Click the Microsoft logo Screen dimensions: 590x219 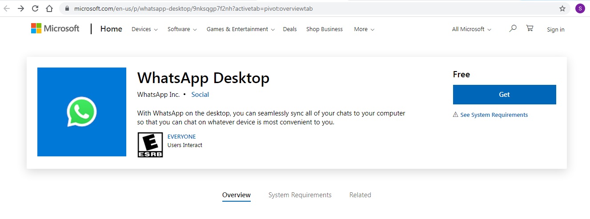pos(55,28)
